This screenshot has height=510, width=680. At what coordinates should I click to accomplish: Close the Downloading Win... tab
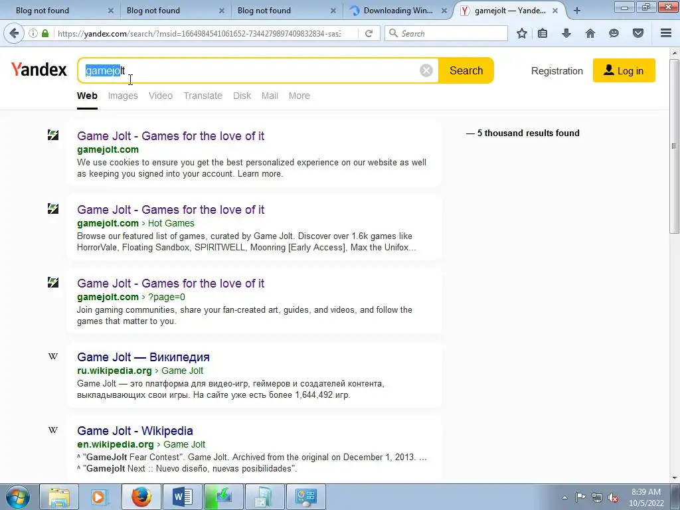(x=444, y=11)
